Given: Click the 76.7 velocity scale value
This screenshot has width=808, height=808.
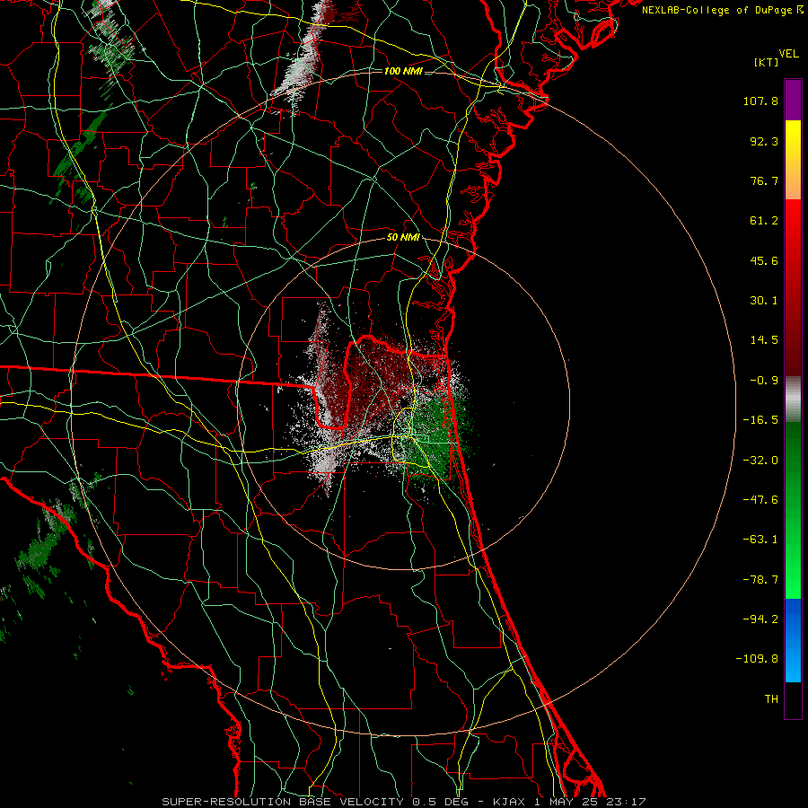Looking at the screenshot, I should point(764,180).
